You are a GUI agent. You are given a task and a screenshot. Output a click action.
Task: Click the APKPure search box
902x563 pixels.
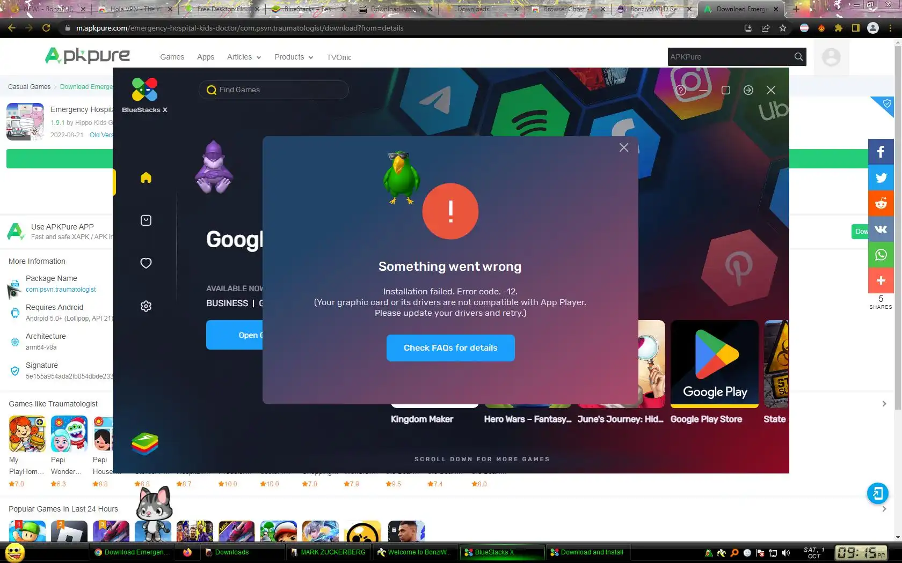(729, 57)
